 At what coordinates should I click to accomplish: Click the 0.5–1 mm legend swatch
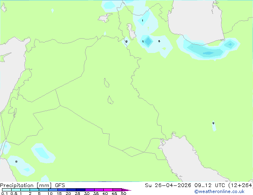[16, 190]
